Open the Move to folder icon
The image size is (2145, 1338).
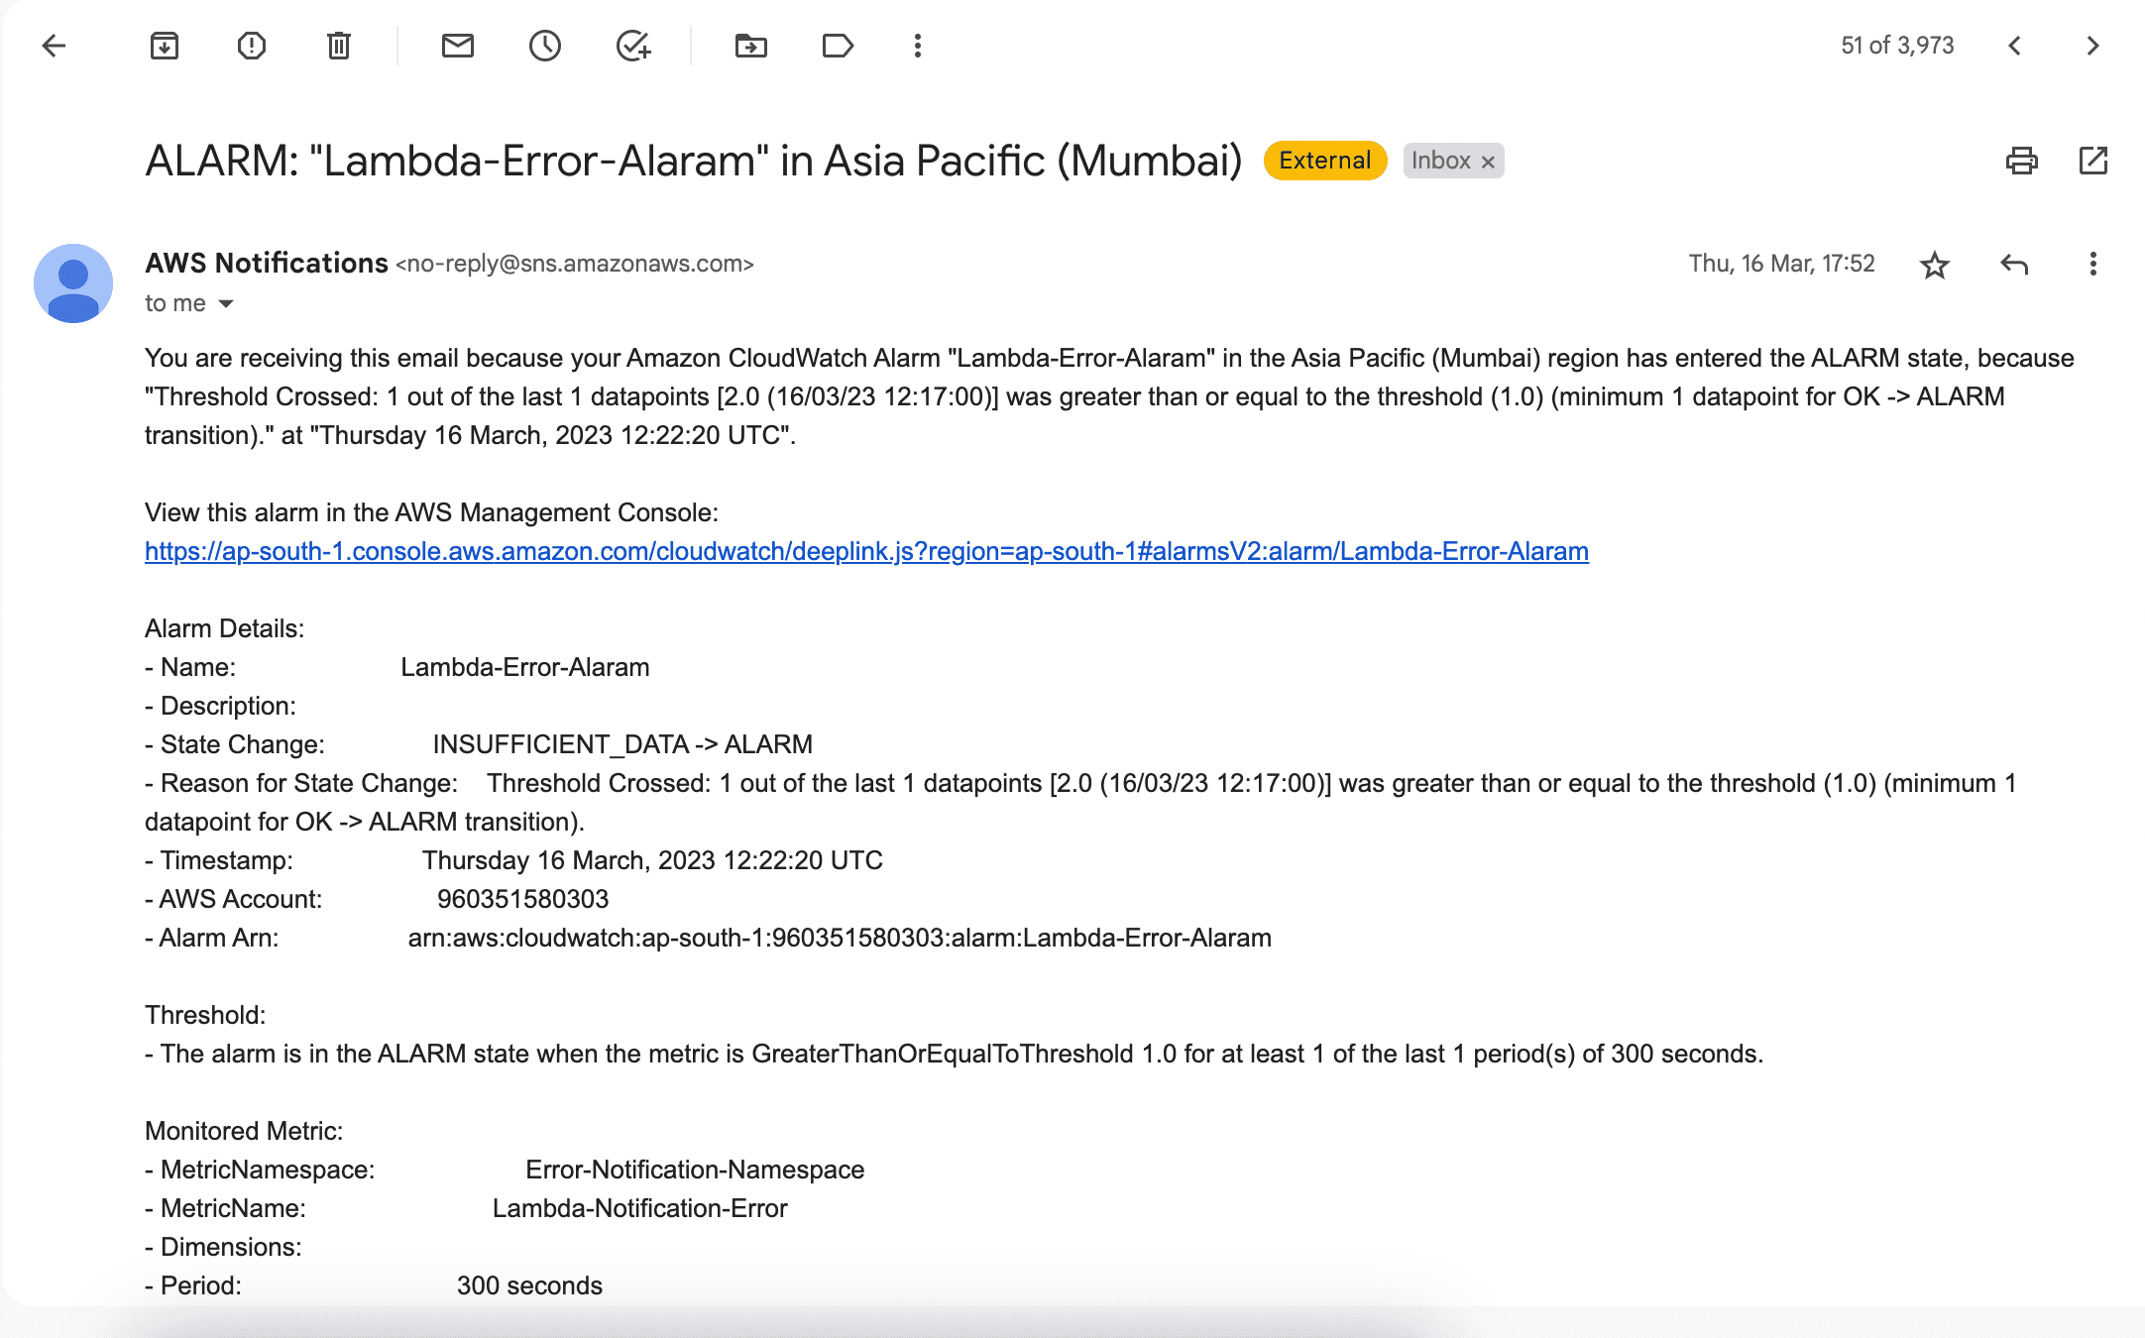[x=751, y=46]
